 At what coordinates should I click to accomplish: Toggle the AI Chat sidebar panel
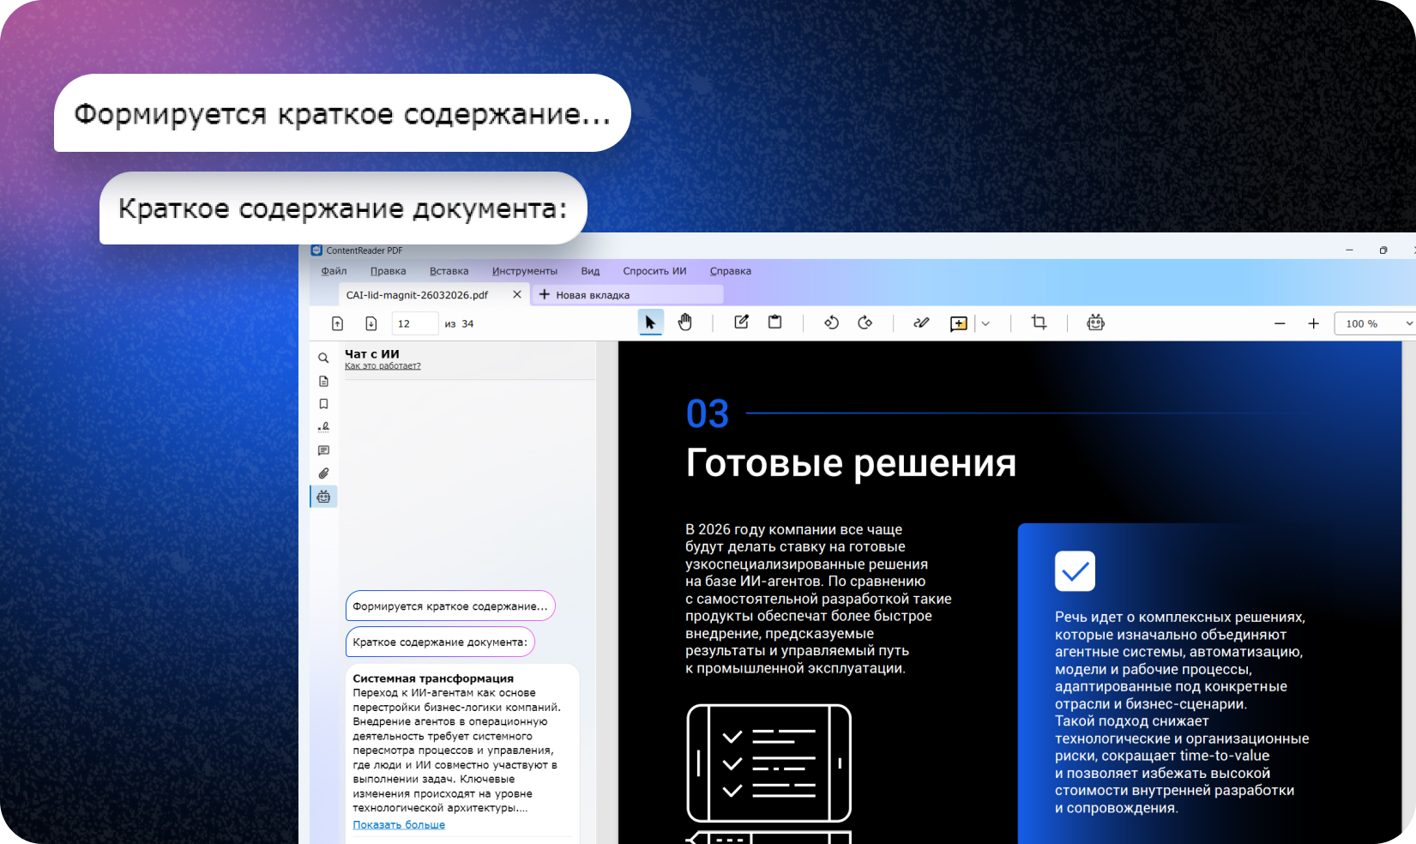point(323,496)
